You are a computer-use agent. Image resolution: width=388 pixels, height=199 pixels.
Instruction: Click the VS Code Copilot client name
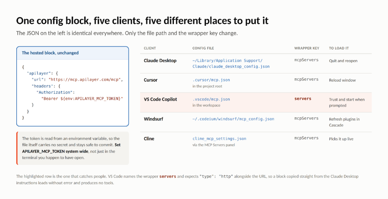pos(160,99)
